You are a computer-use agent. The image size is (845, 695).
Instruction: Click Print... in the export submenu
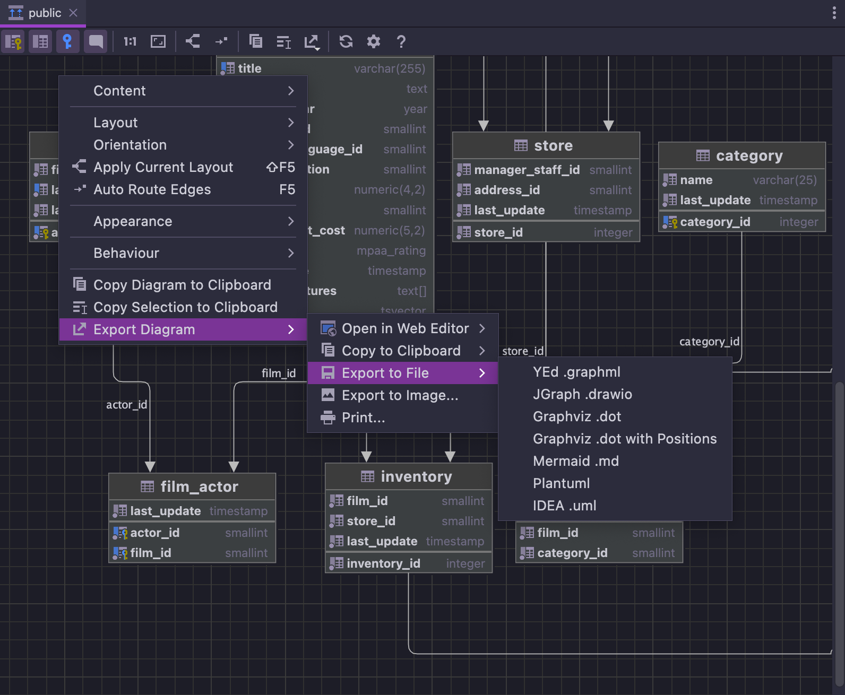(364, 418)
